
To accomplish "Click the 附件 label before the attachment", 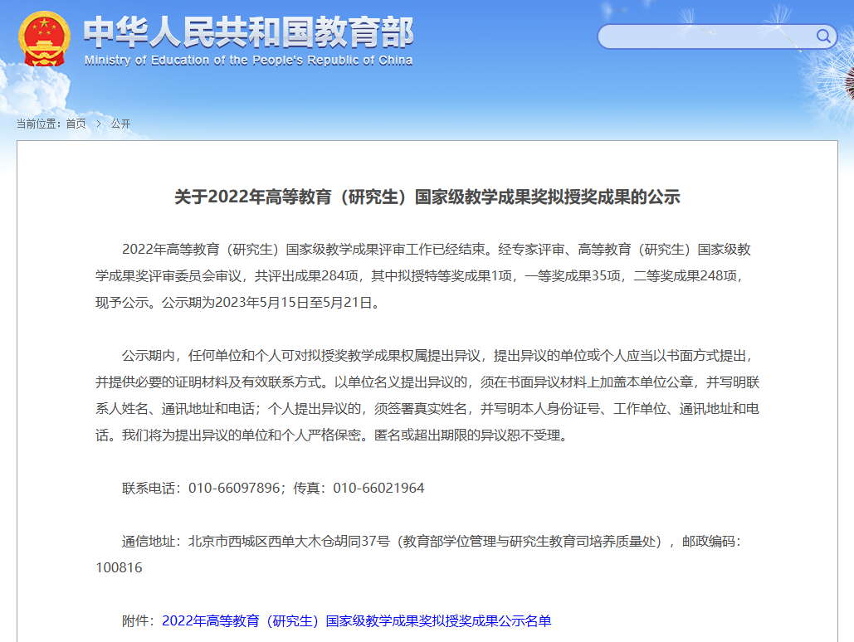I will coord(138,620).
